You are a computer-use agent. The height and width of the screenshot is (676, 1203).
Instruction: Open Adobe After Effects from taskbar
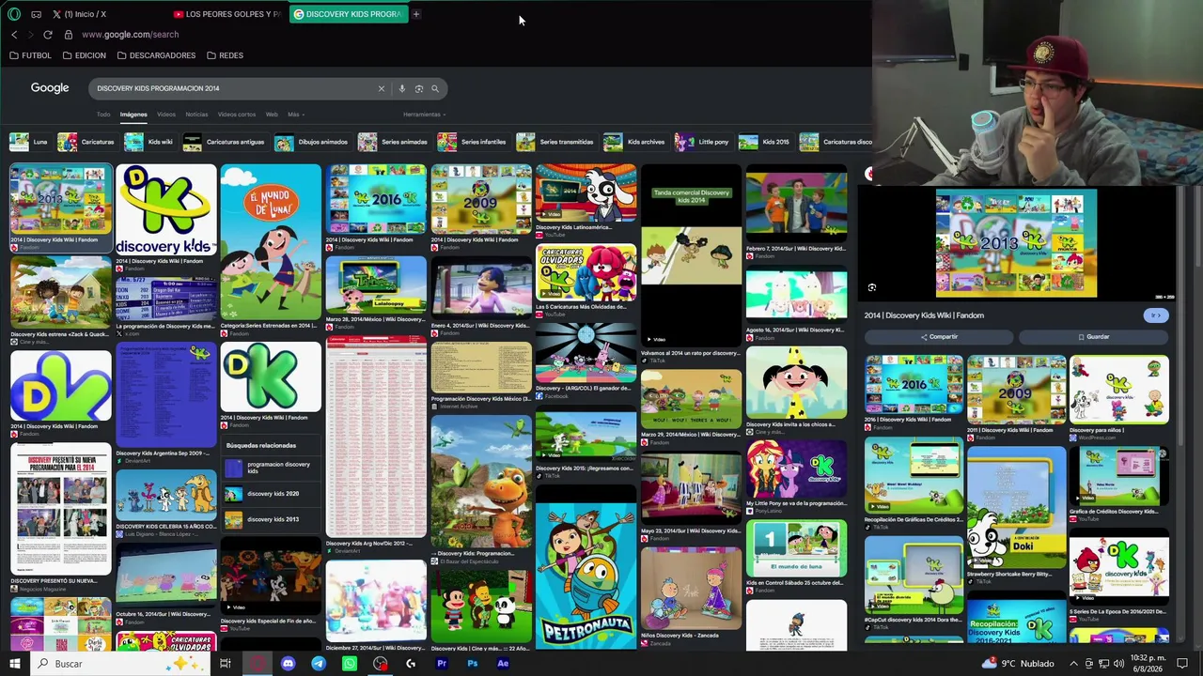click(x=503, y=664)
